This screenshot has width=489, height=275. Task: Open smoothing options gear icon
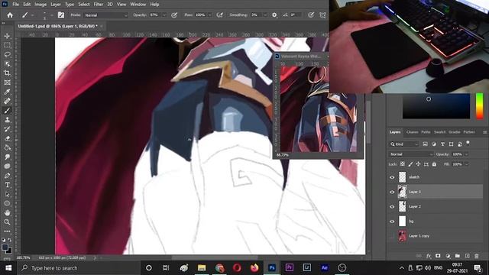click(274, 15)
